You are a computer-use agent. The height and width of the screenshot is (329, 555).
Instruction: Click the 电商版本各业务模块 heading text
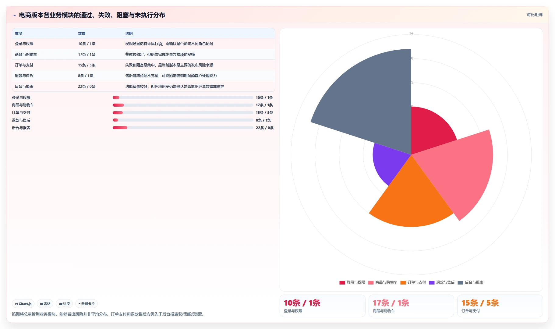92,15
